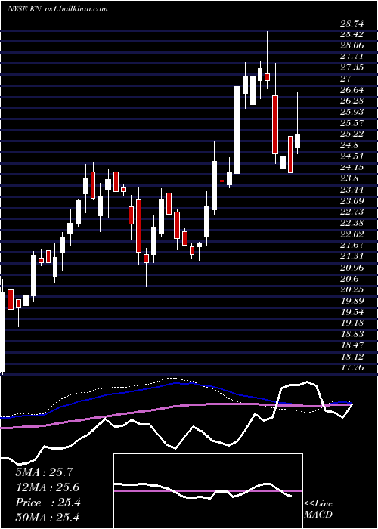378x529 pixels.
Task: Click the 26.64 price axis label
Action: pyautogui.click(x=352, y=90)
